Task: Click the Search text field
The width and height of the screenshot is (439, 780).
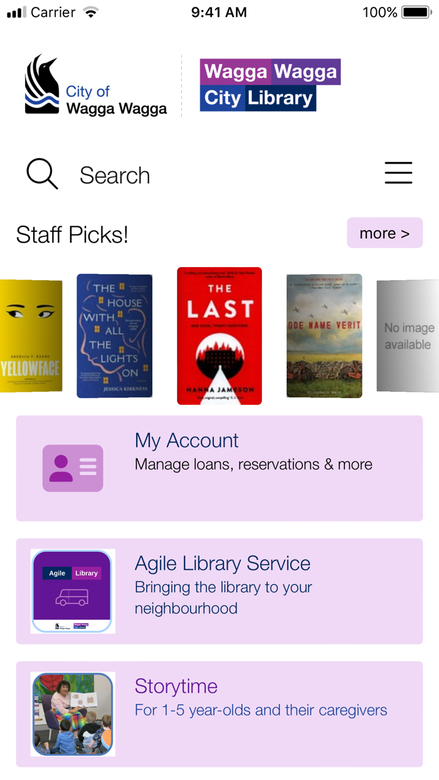Action: [226, 175]
